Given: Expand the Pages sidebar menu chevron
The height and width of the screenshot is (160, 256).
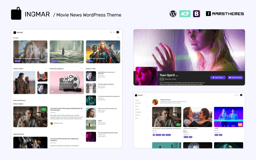Looking at the screenshot, I should pyautogui.click(x=147, y=118).
